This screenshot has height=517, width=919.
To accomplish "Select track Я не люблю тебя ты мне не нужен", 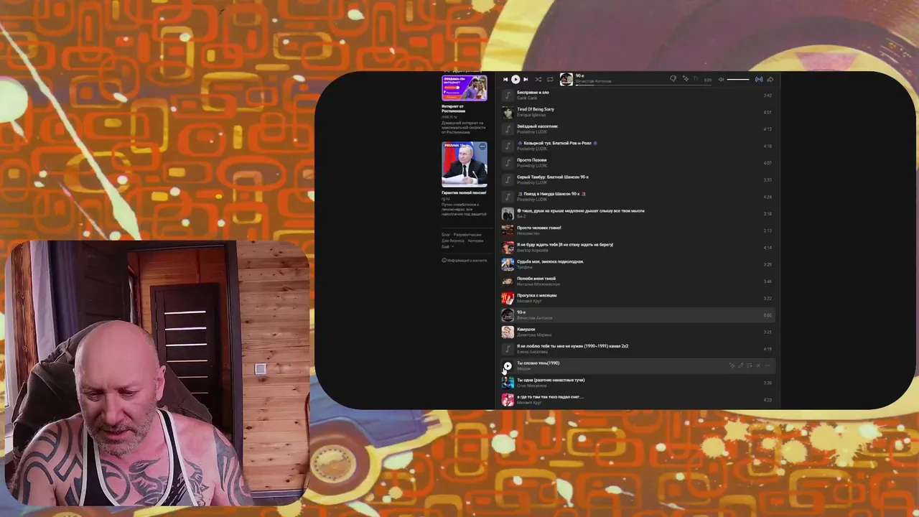I will [x=573, y=346].
